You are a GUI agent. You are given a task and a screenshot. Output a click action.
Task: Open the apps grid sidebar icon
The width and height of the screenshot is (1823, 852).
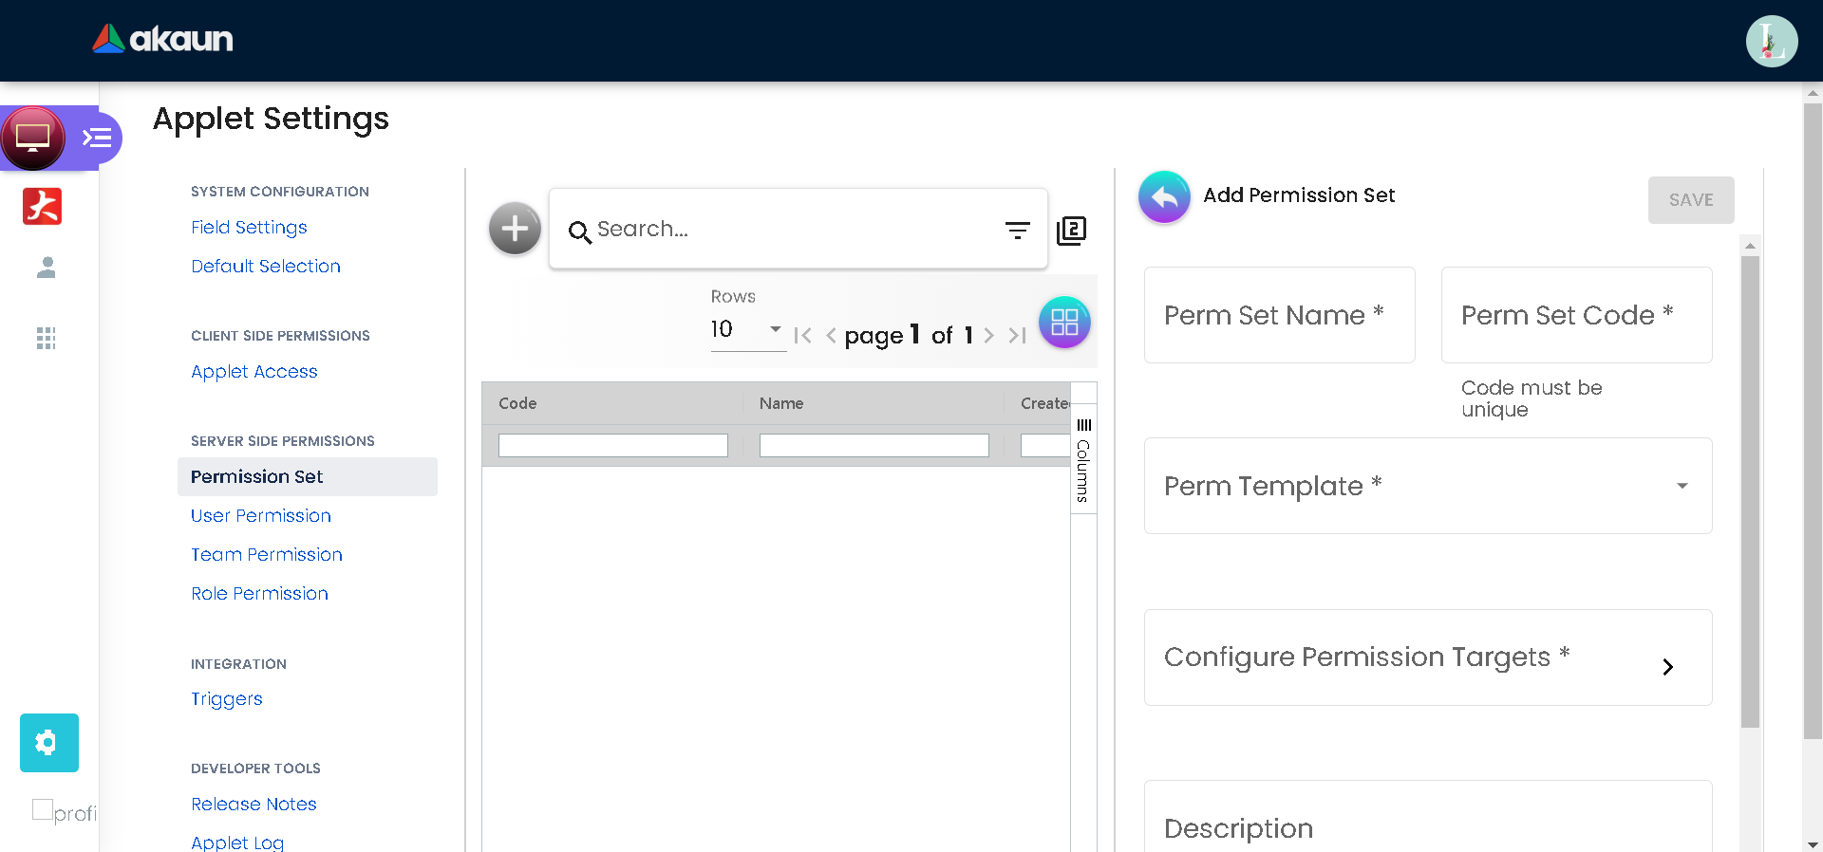46,338
